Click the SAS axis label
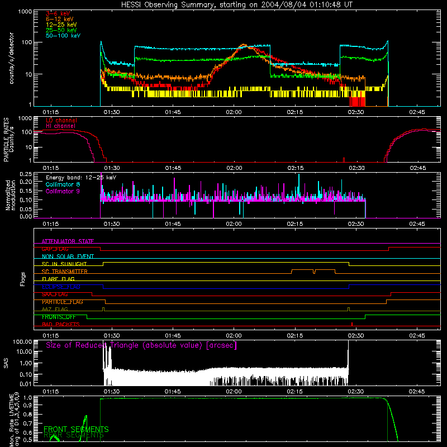447x447 pixels. pos(6,363)
